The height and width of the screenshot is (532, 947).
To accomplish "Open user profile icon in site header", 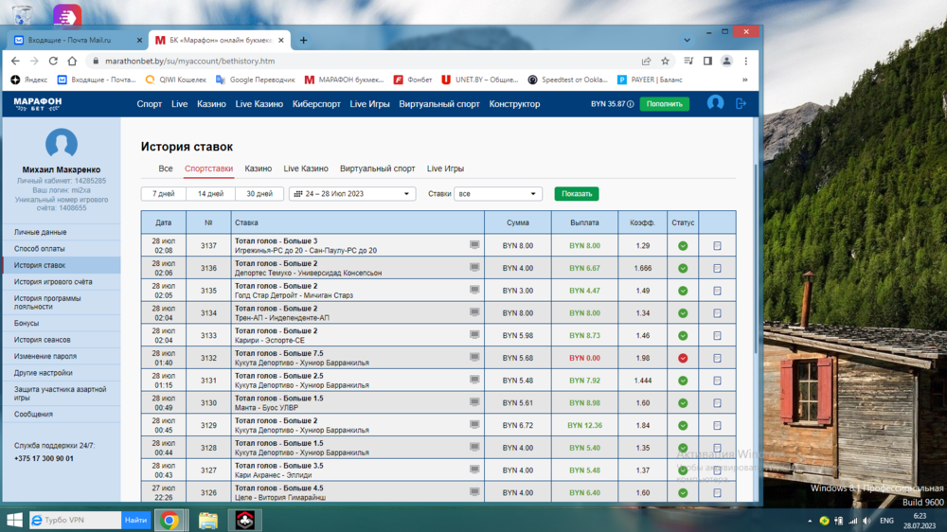I will click(716, 103).
